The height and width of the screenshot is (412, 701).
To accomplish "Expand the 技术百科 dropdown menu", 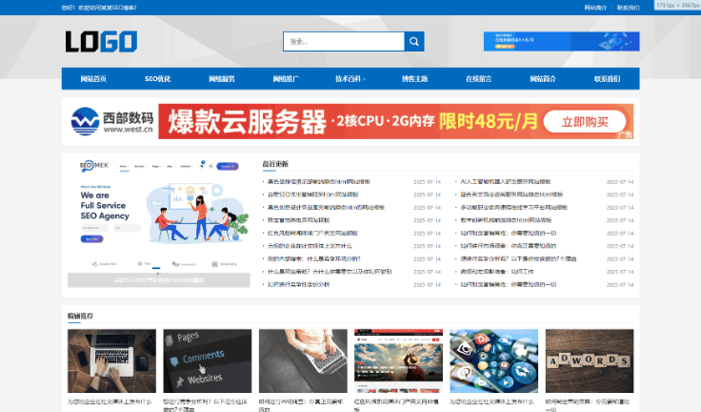I will pyautogui.click(x=350, y=79).
